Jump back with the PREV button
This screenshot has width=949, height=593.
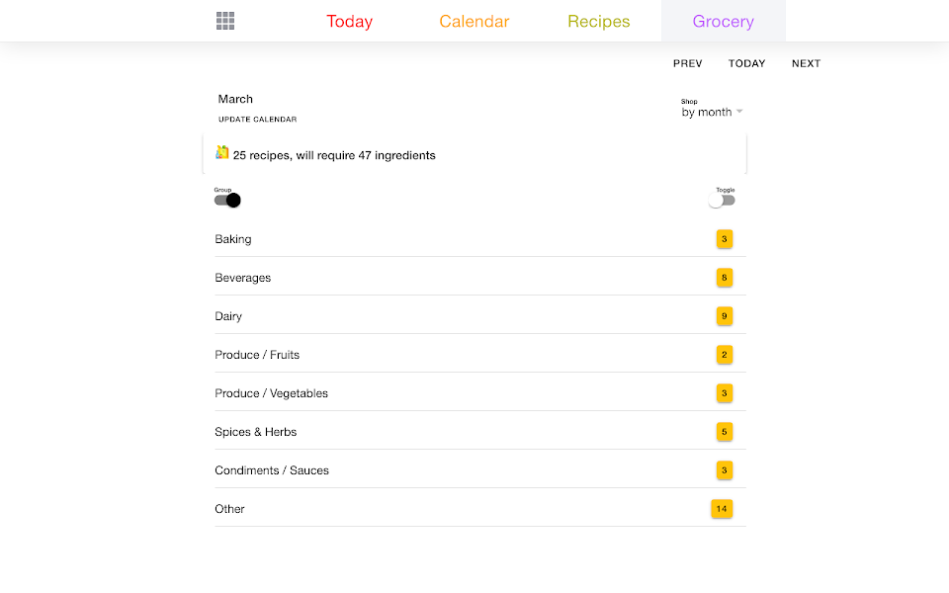688,63
